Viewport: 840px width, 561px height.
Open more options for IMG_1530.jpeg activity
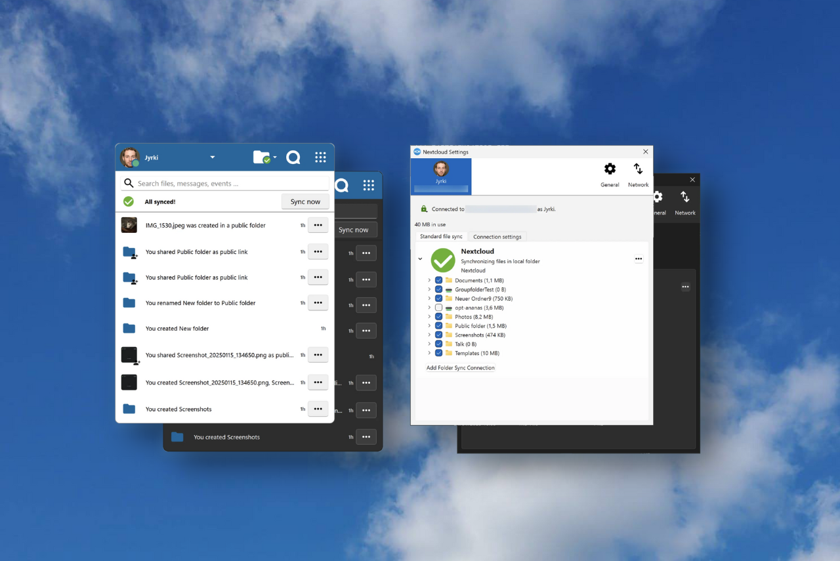[x=318, y=225]
